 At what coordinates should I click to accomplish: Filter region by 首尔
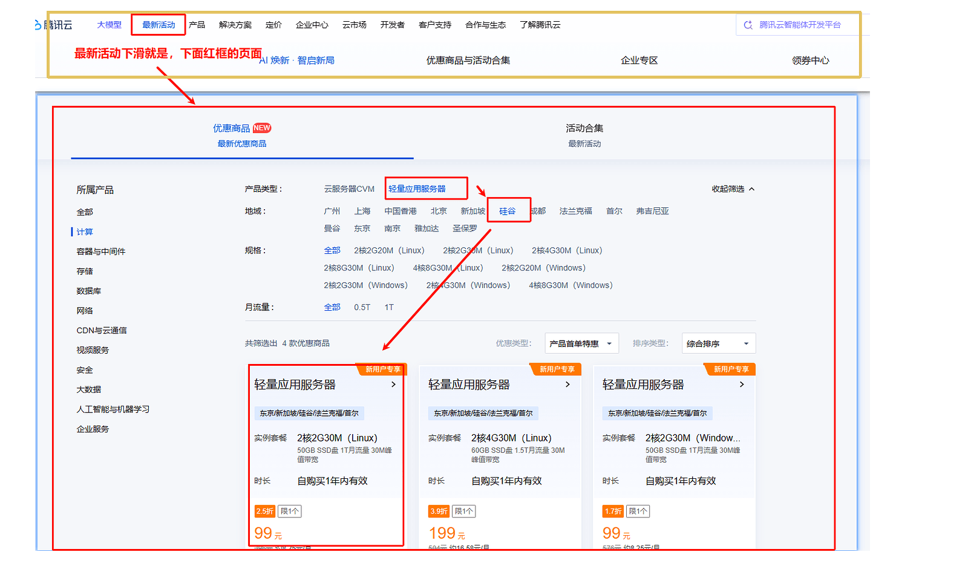[x=614, y=212]
